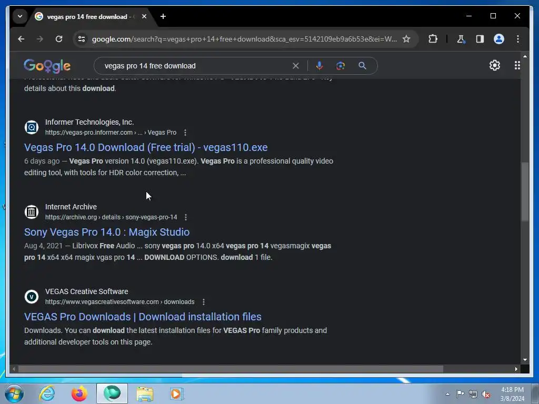Screen dimensions: 539x404
Task: Reload the current page
Action: click(59, 39)
